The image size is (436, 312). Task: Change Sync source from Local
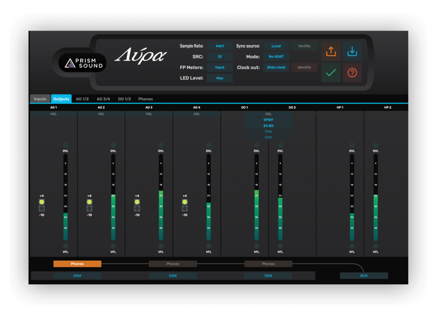click(276, 46)
